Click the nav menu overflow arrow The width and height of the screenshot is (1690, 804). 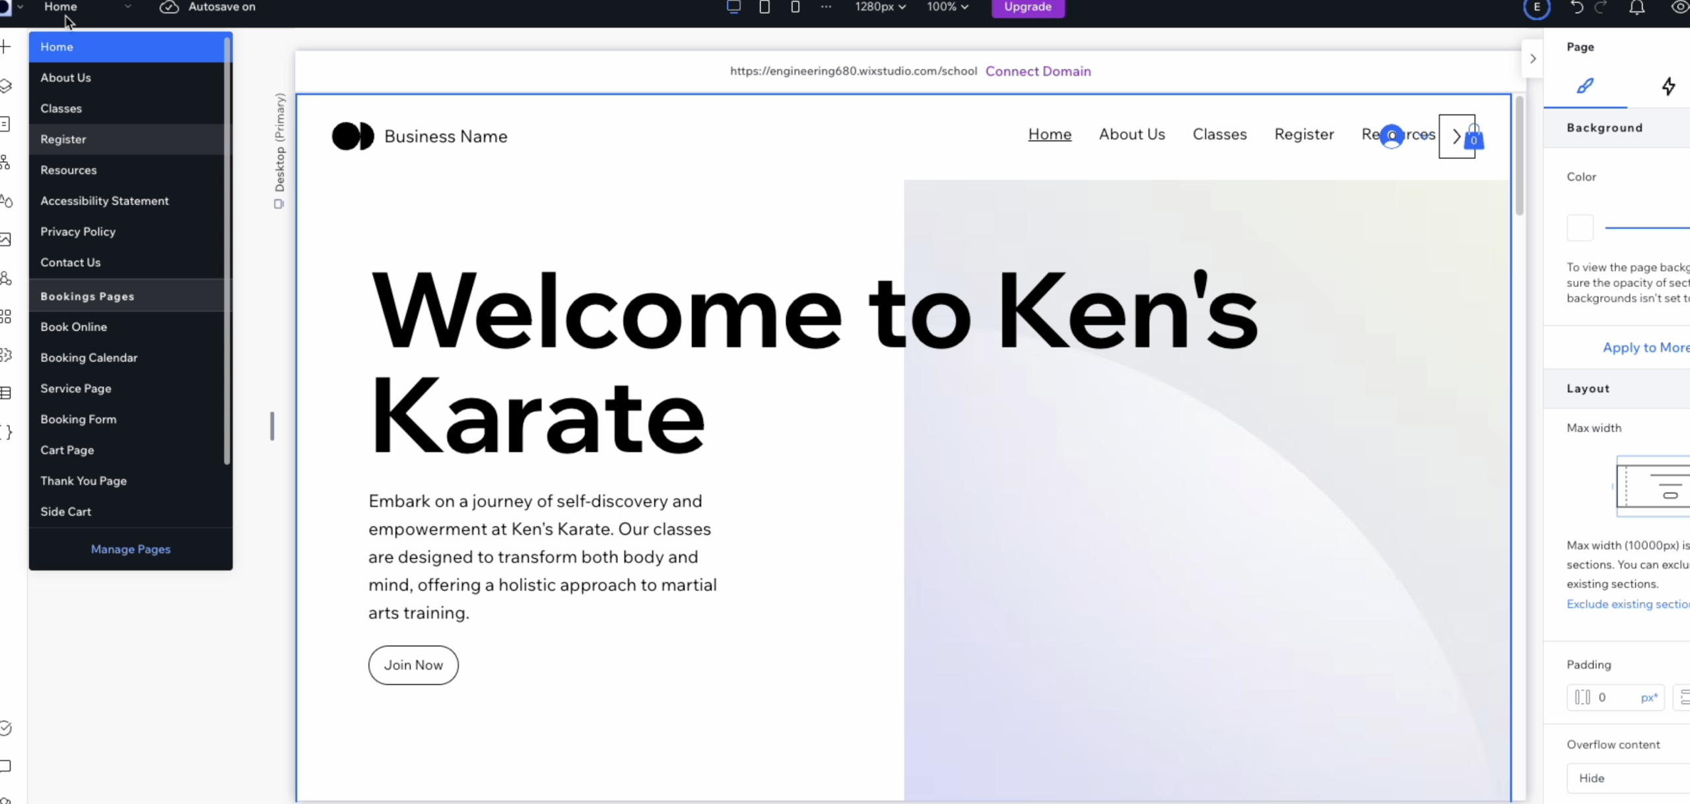click(1456, 137)
